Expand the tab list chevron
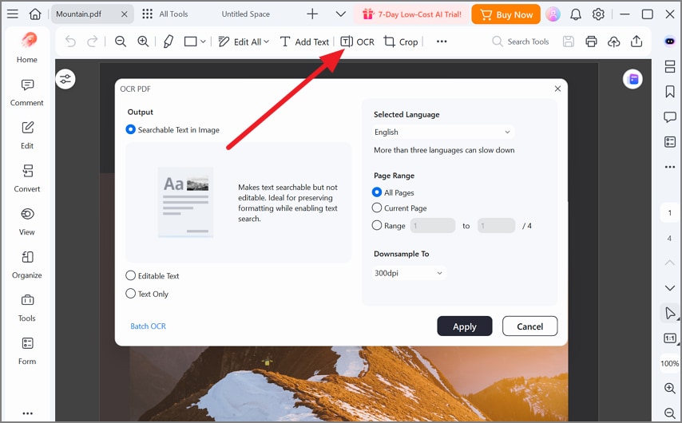The width and height of the screenshot is (682, 423). 341,14
